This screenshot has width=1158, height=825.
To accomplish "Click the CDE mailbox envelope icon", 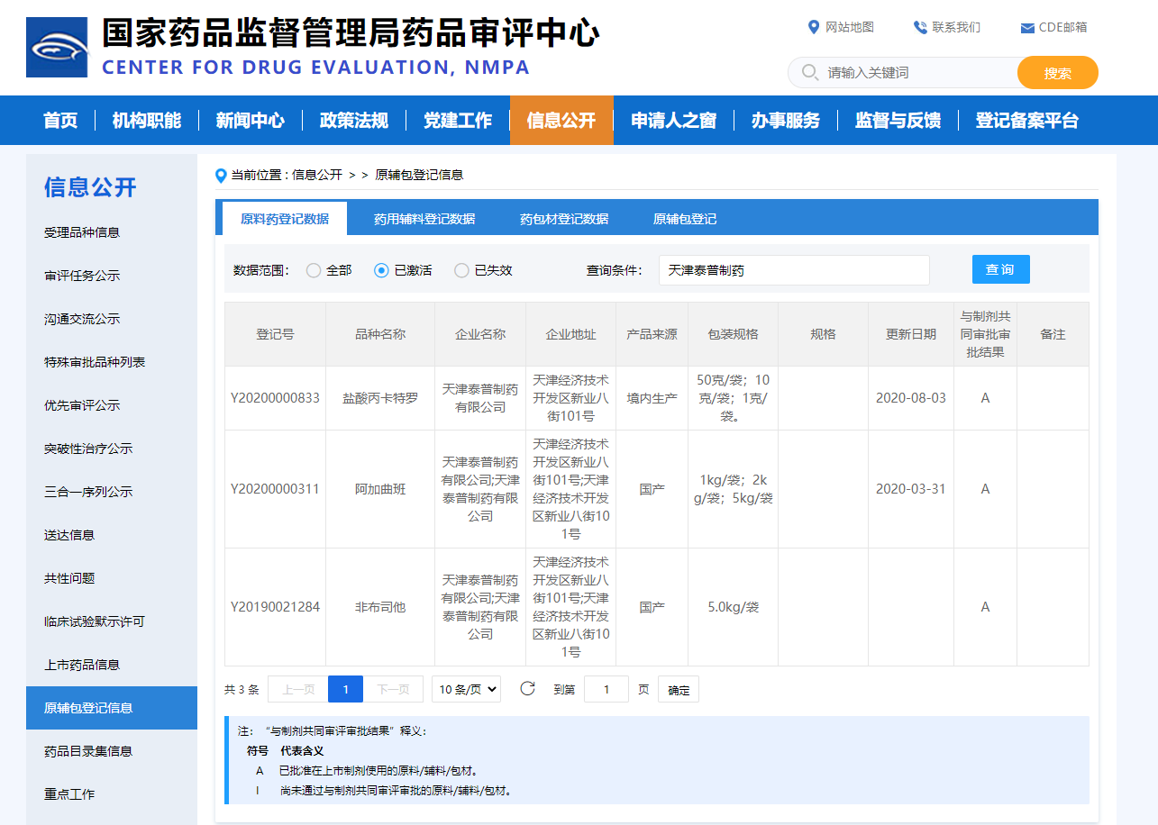I will pyautogui.click(x=1026, y=28).
